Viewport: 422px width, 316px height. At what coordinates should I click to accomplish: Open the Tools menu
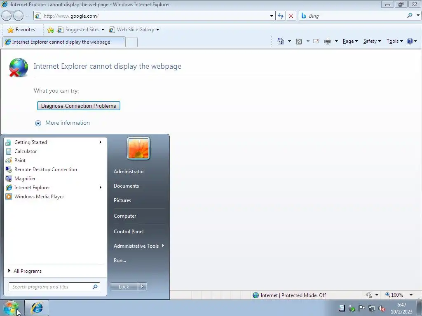(394, 41)
